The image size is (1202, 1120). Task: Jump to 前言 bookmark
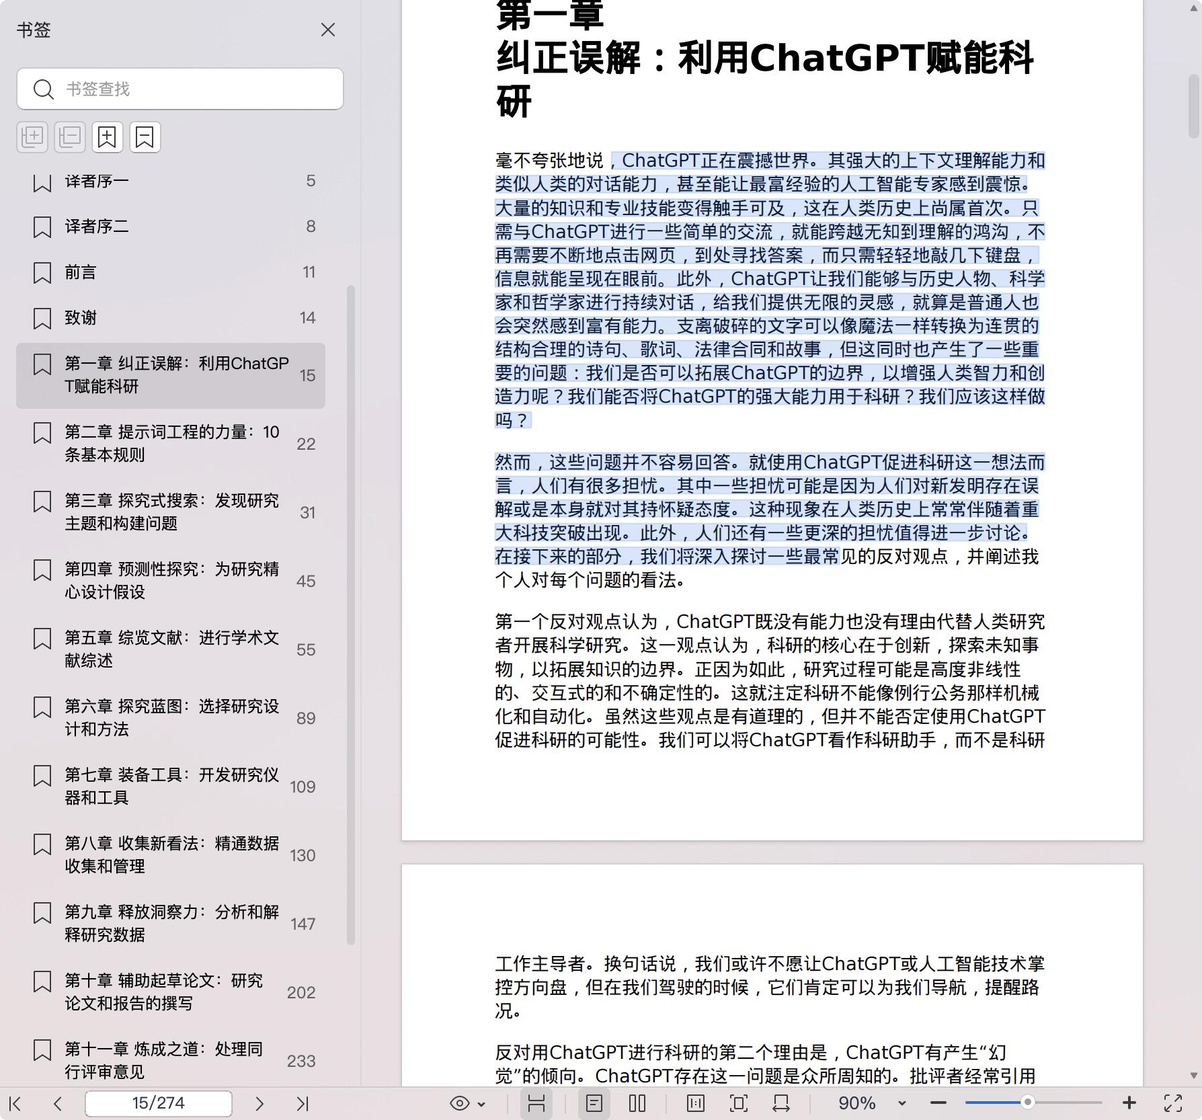point(171,272)
